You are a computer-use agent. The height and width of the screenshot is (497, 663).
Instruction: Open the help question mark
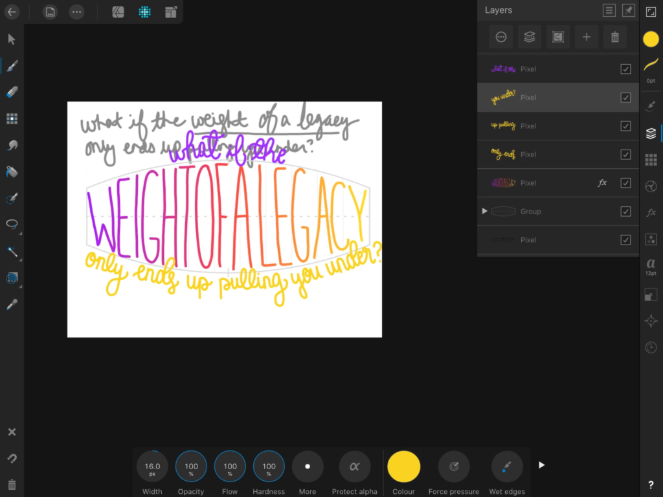click(651, 484)
